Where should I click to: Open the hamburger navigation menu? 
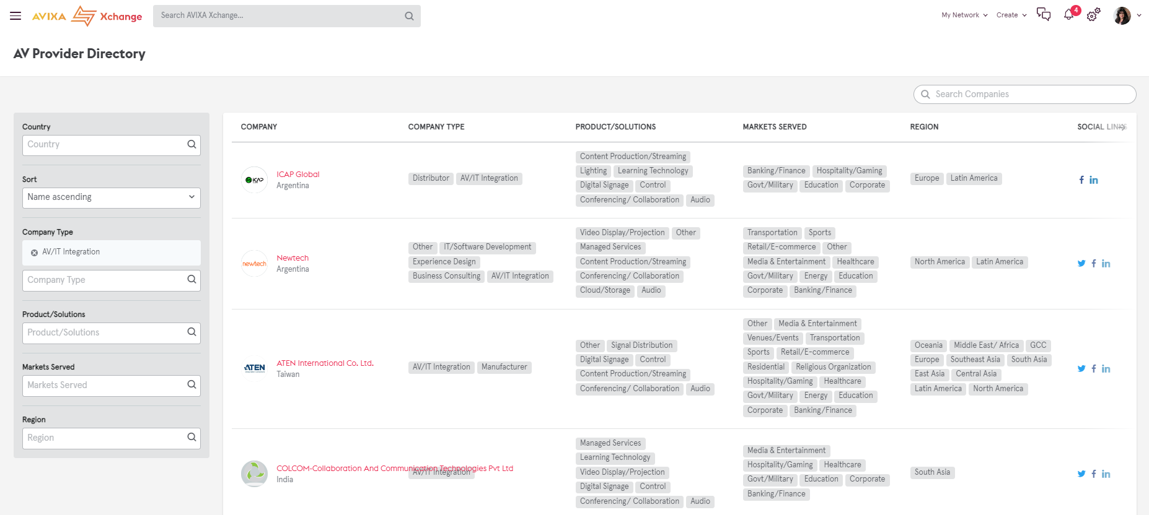pos(15,16)
